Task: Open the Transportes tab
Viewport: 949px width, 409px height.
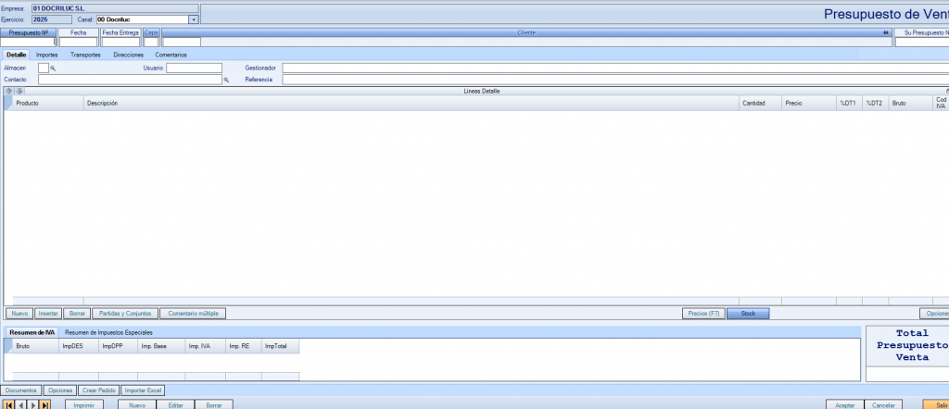Action: click(85, 56)
